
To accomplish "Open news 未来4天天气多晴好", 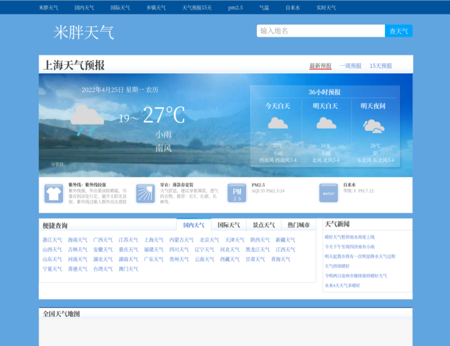I will tap(342, 286).
